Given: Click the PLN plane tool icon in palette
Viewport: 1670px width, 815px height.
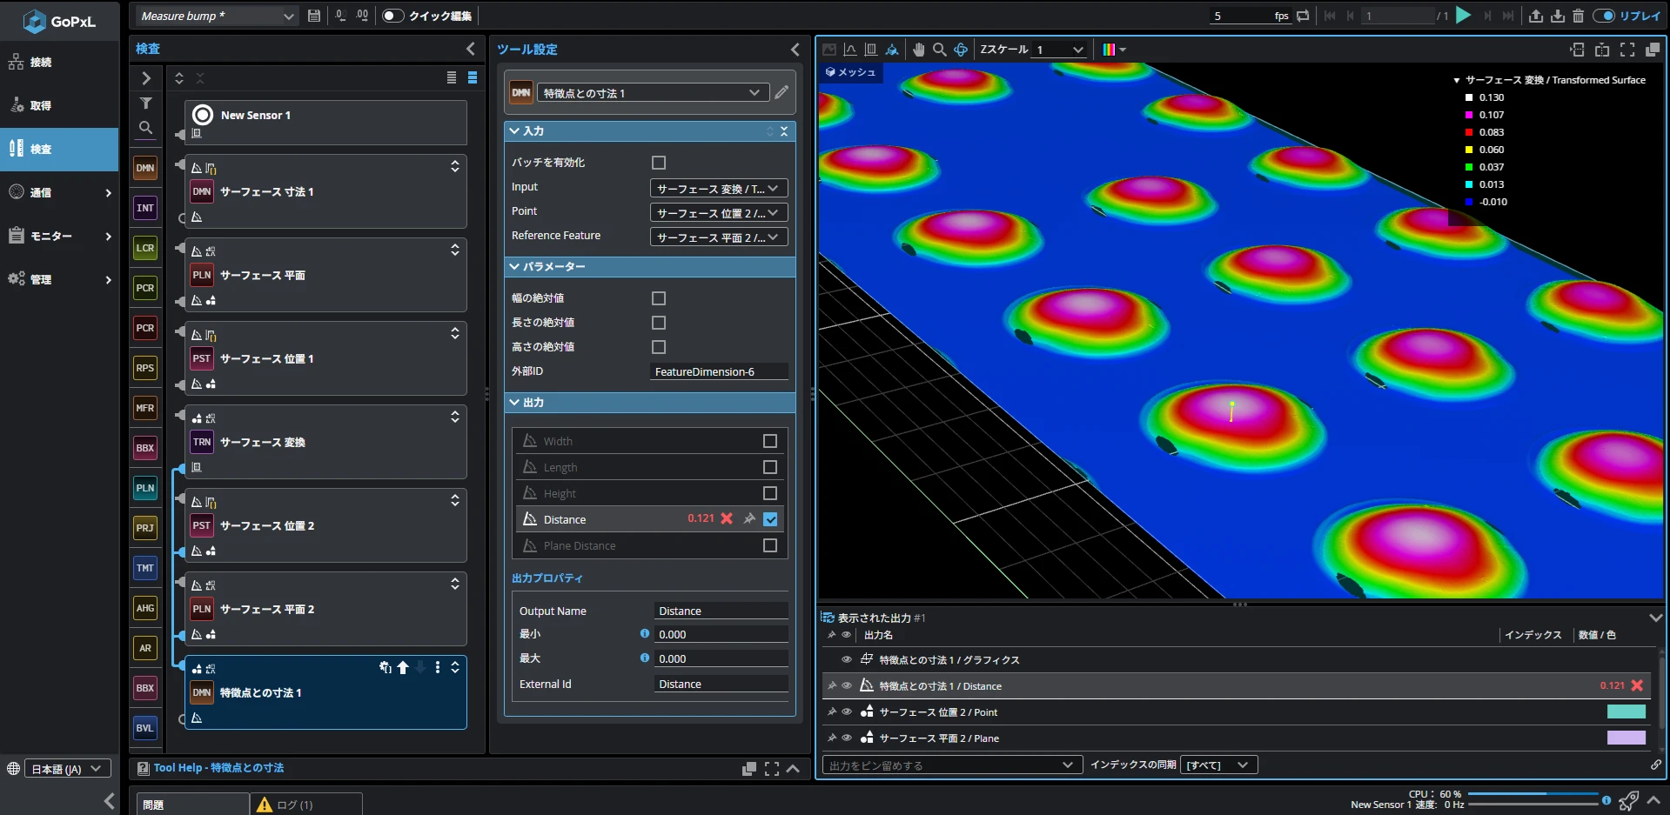Looking at the screenshot, I should pos(145,488).
